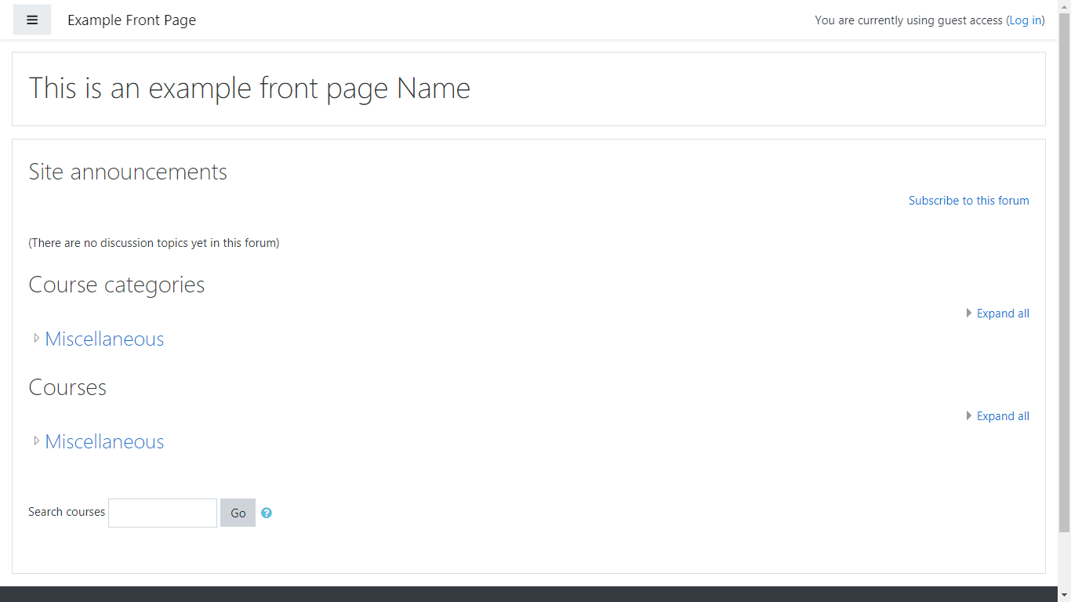Click arrow icon beside Courses Expand all
The image size is (1071, 602).
tap(969, 416)
